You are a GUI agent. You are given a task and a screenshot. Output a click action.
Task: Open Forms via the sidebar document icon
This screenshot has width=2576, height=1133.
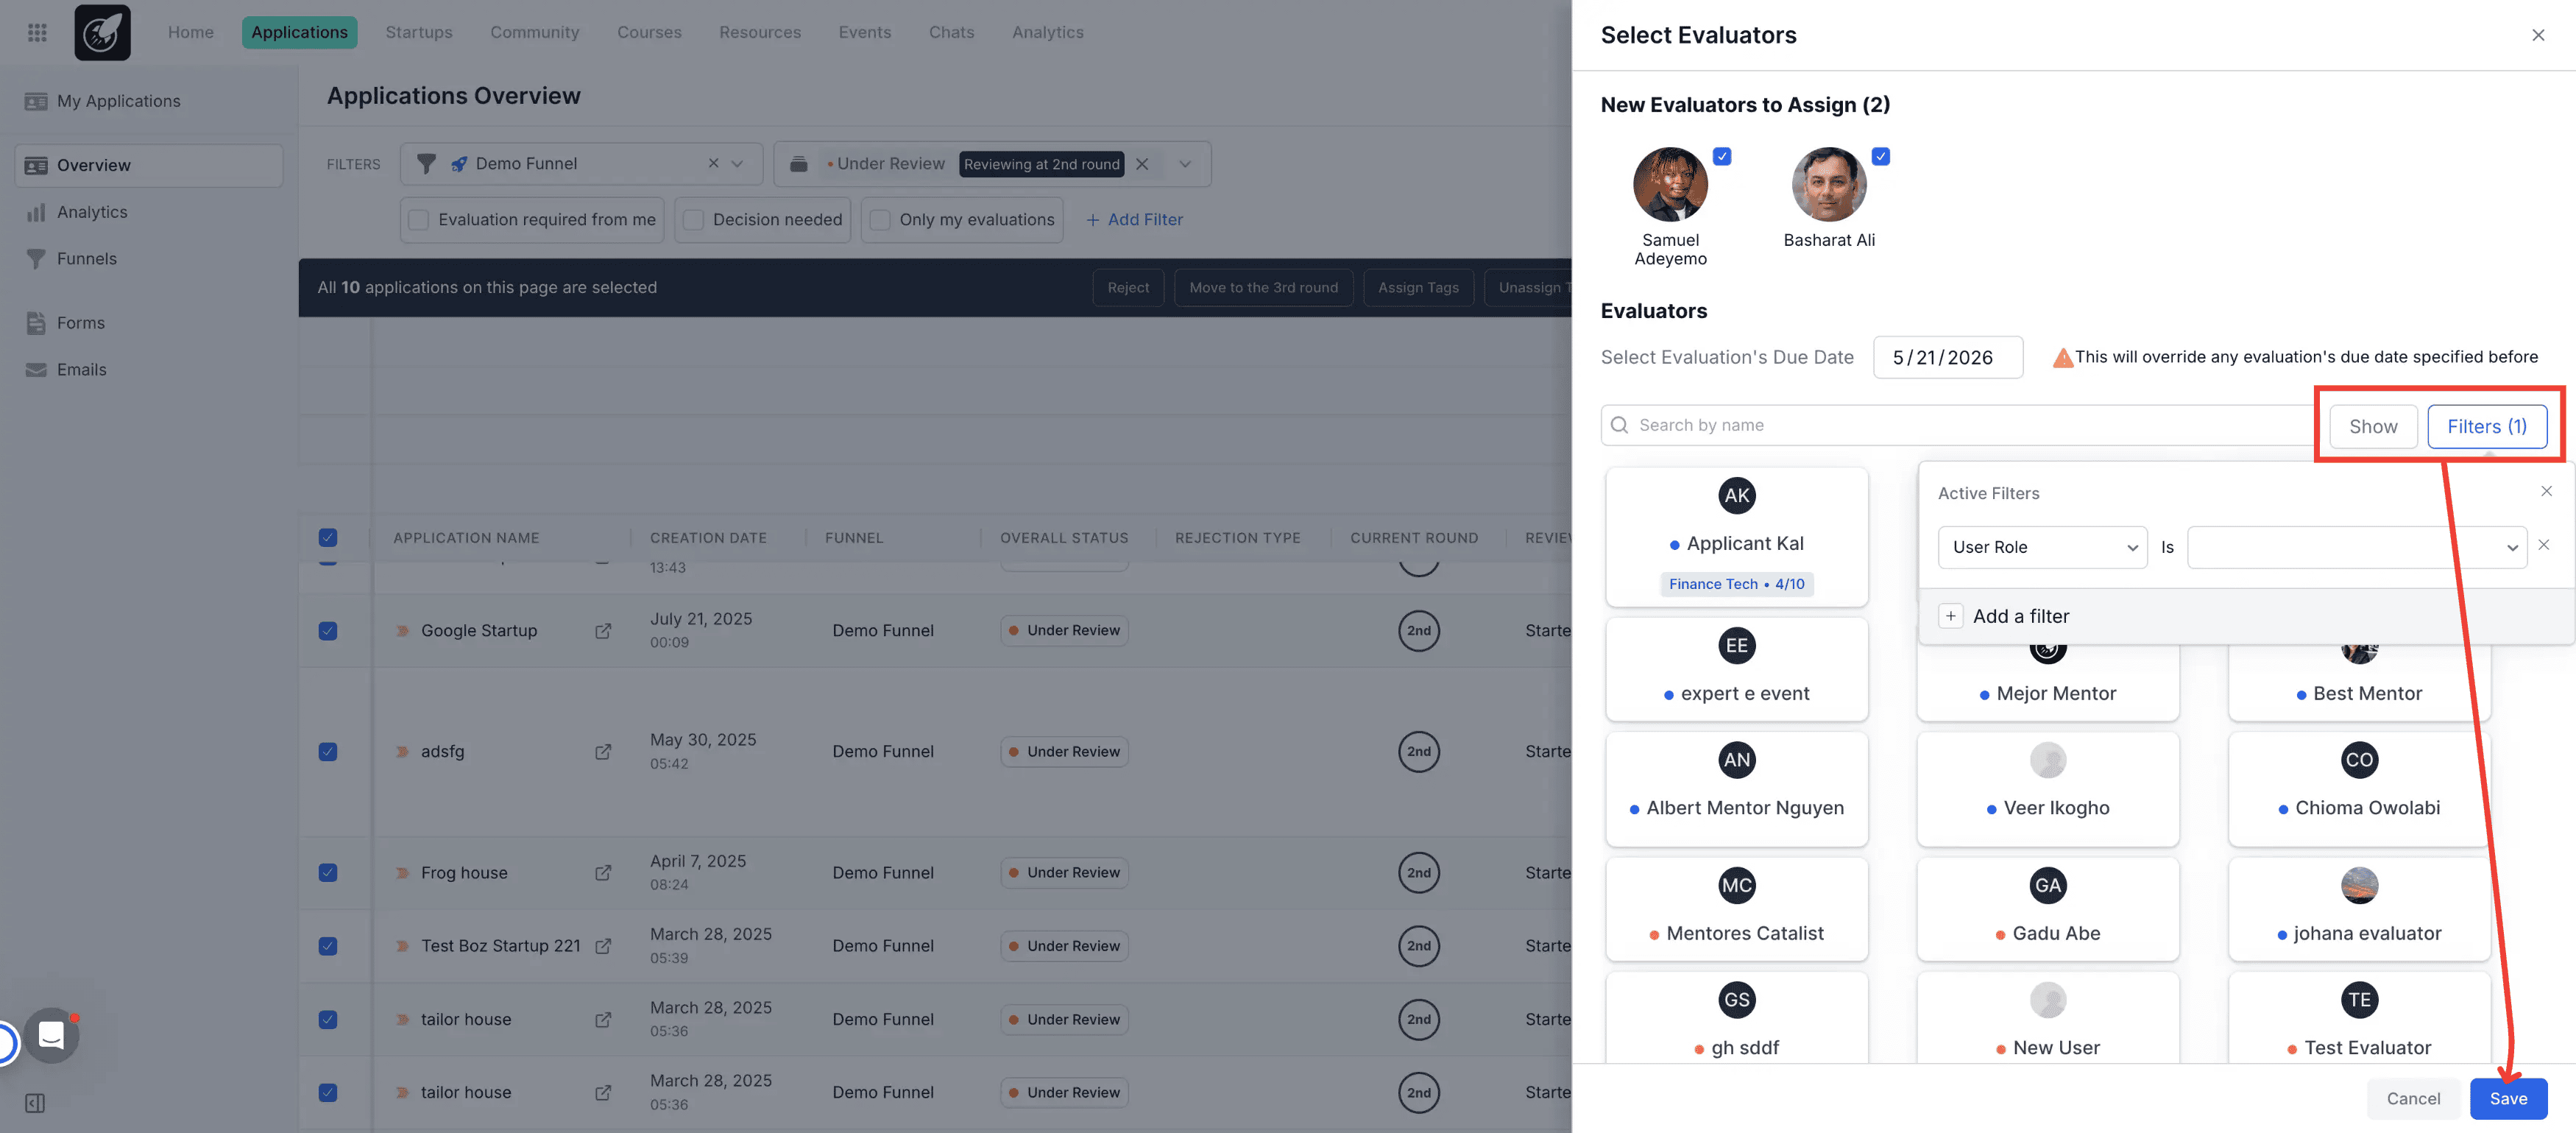pyautogui.click(x=36, y=323)
